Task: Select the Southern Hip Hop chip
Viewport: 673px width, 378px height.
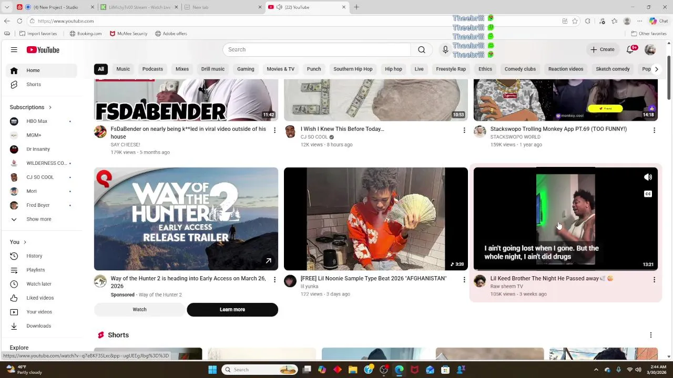Action: coord(353,69)
